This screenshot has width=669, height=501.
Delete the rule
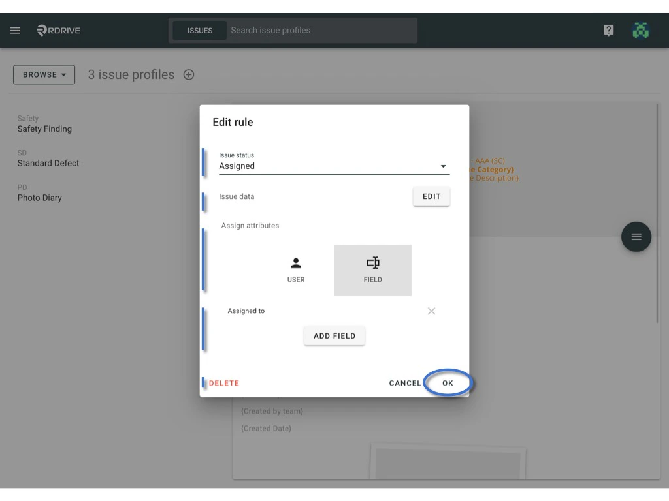(223, 383)
